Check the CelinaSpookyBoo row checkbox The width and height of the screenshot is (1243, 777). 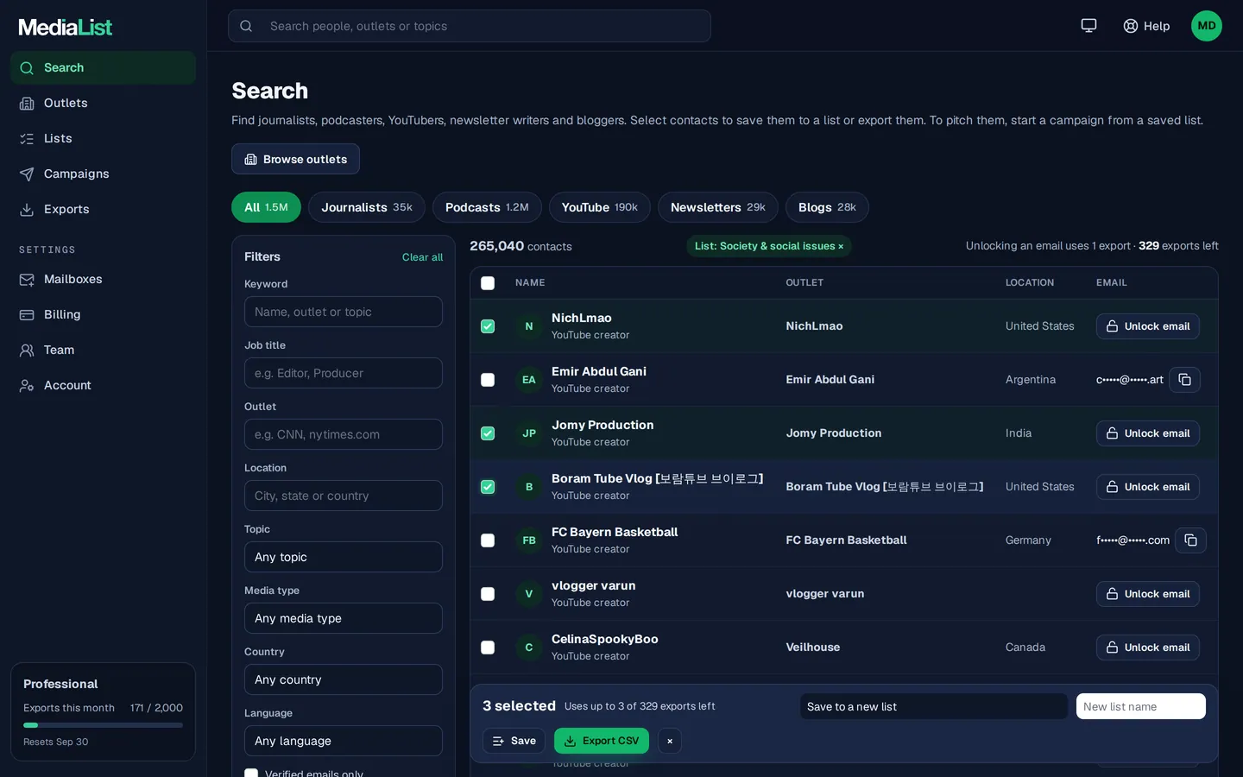488,647
